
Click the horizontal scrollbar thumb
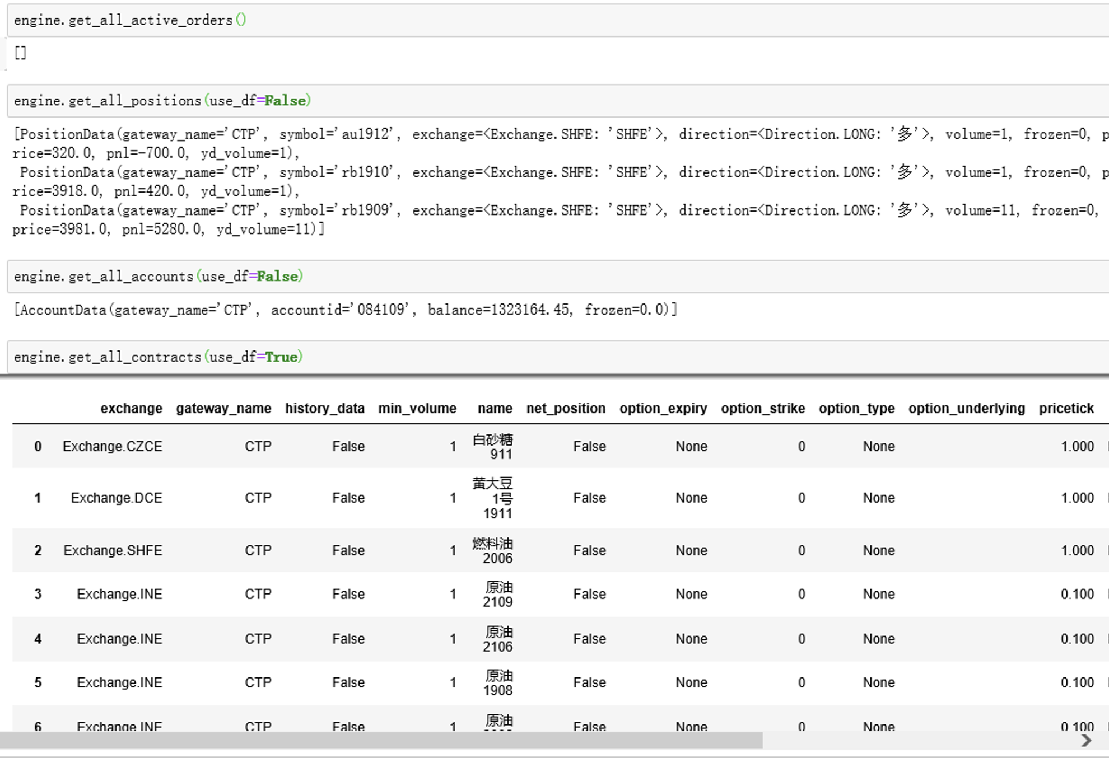point(381,741)
